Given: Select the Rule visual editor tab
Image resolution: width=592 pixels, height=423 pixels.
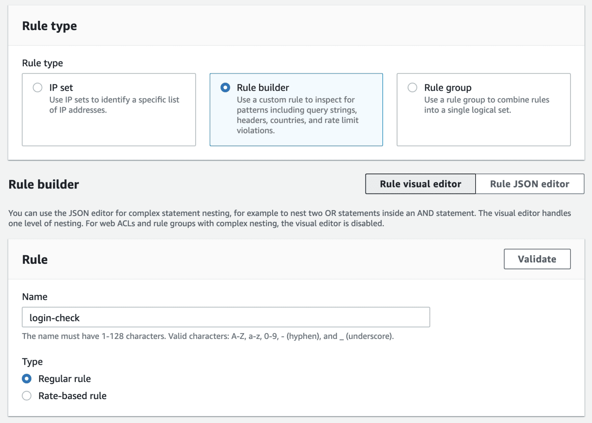Looking at the screenshot, I should pyautogui.click(x=420, y=184).
